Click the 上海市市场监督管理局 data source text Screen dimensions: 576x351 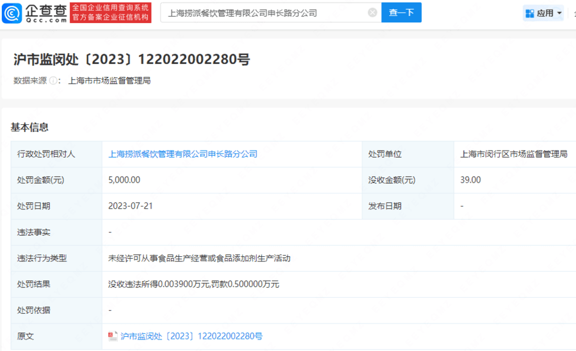pos(109,81)
